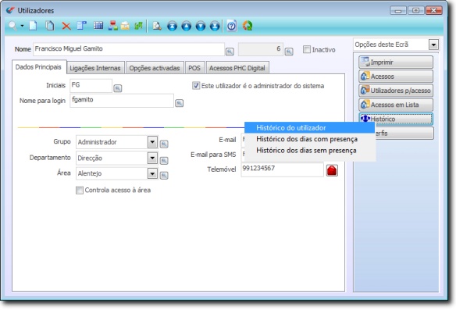Click red SMS icon beside Telemóvel
The height and width of the screenshot is (310, 456).
tap(332, 170)
